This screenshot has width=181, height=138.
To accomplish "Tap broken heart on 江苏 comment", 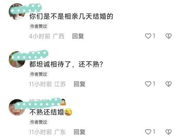I will (x=169, y=84).
